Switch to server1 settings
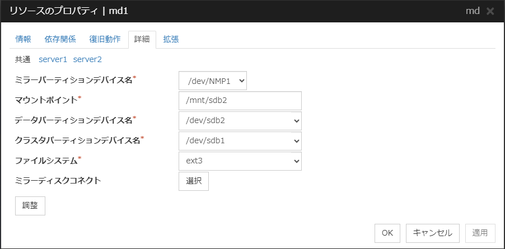The width and height of the screenshot is (505, 249). click(53, 59)
